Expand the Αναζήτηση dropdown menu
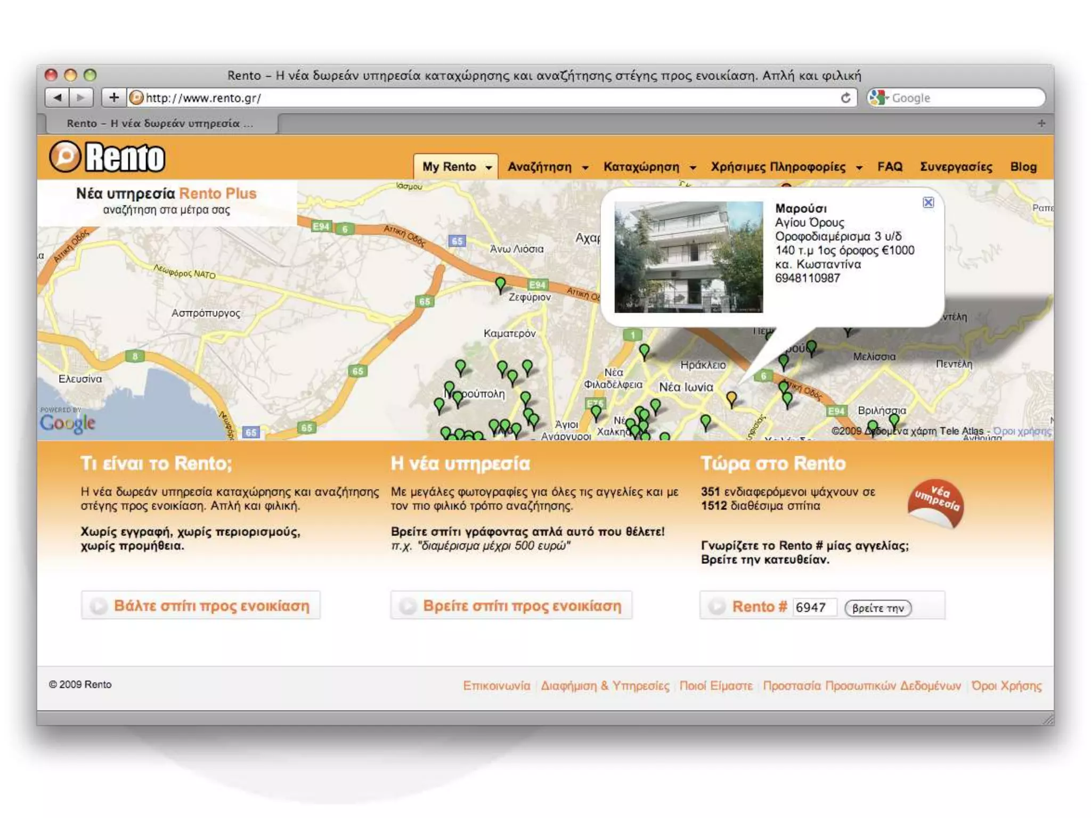This screenshot has height=818, width=1091. 547,167
